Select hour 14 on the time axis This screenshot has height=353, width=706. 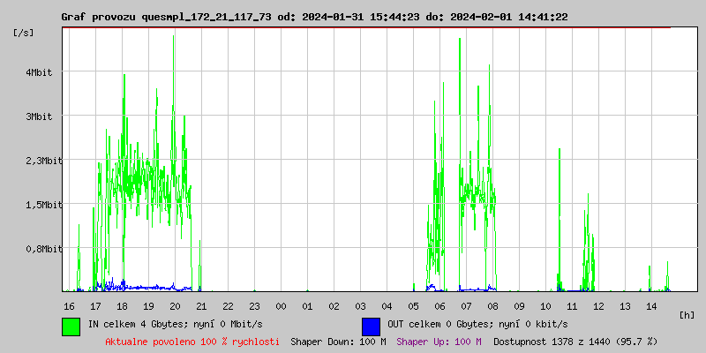tap(651, 305)
